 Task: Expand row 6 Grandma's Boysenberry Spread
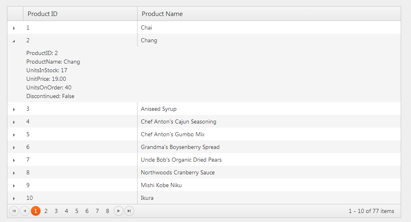(14, 148)
